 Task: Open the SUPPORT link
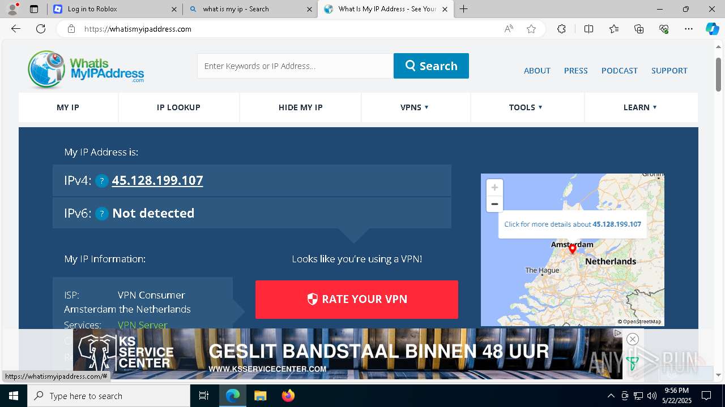(x=669, y=71)
